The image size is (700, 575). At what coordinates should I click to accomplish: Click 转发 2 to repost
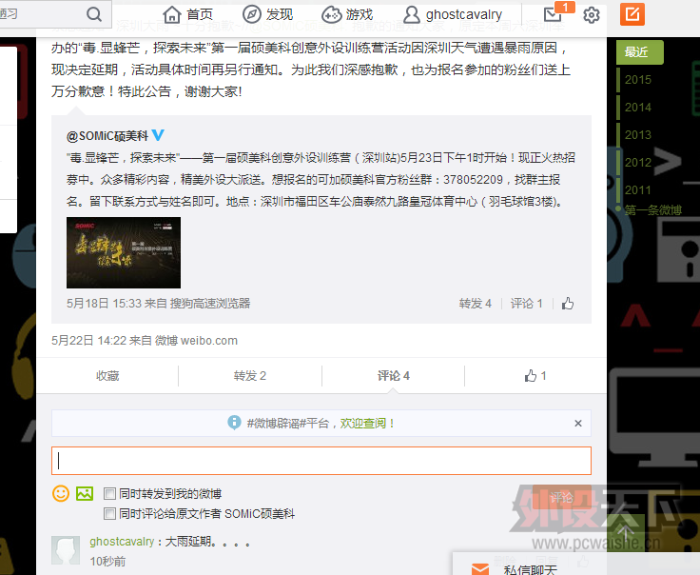pos(249,376)
